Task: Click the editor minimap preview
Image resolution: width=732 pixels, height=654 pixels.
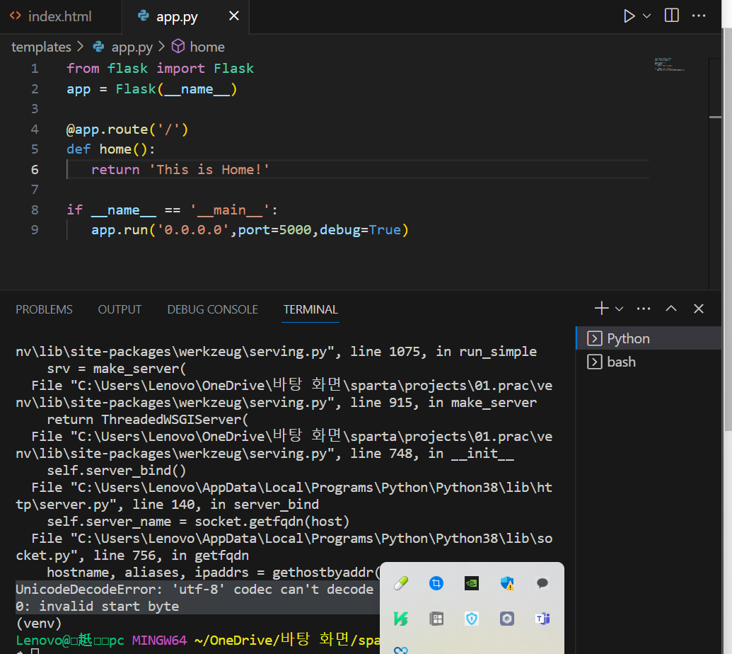Action: [x=670, y=64]
